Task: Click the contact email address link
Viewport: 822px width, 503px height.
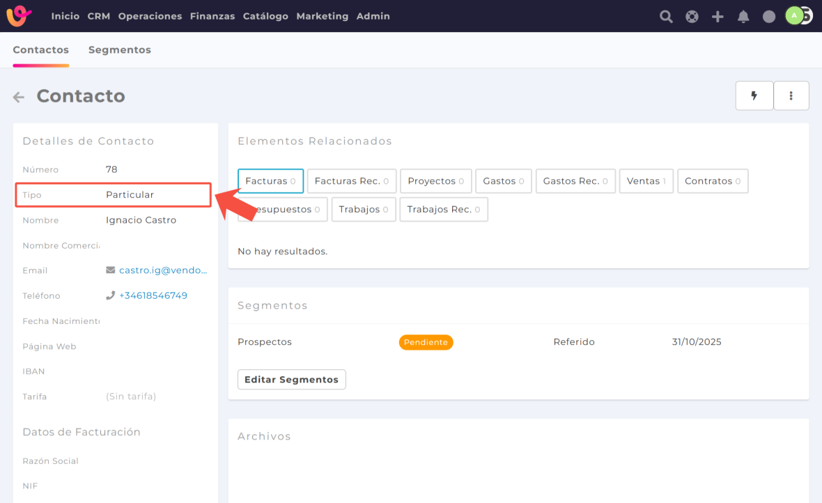Action: (x=163, y=270)
